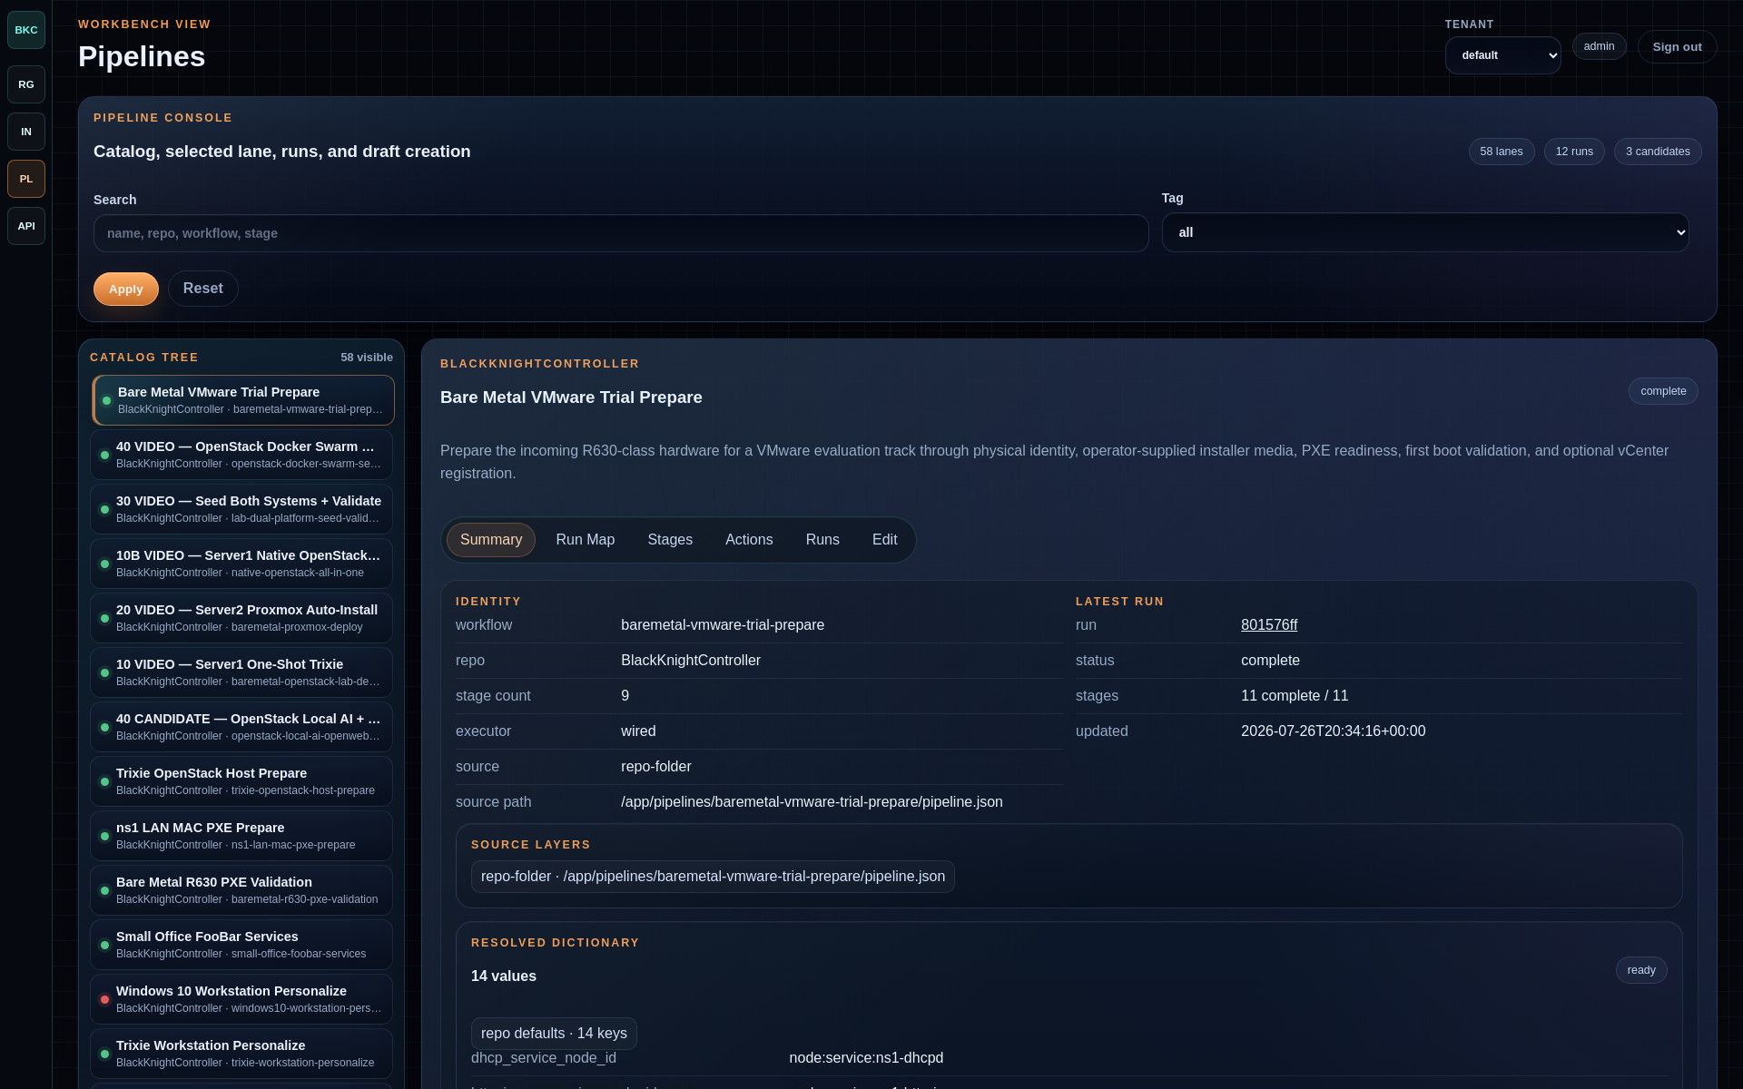Select ns1 LAN MAC PXE Prepare lane
This screenshot has width=1743, height=1089.
pos(241,836)
